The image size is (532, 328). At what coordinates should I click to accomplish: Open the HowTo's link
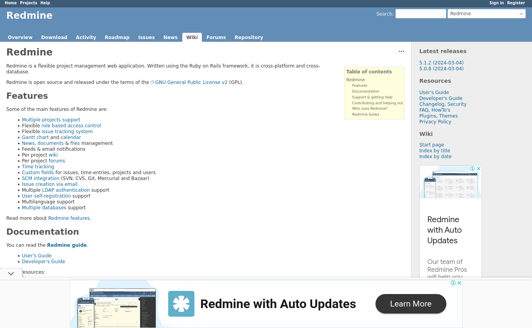(441, 110)
